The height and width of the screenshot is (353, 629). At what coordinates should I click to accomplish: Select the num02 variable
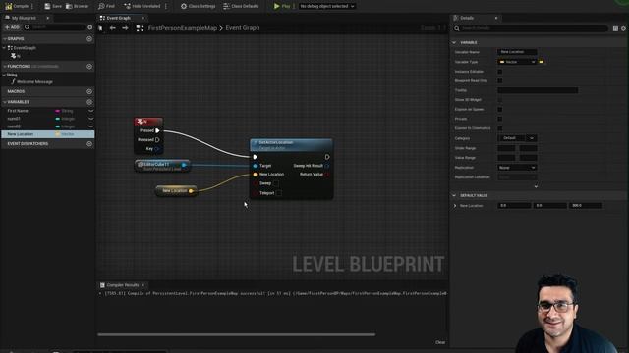click(14, 126)
